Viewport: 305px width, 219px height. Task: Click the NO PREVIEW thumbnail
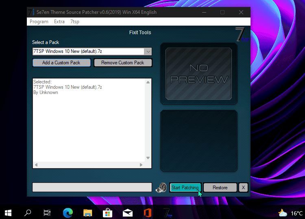click(x=198, y=74)
